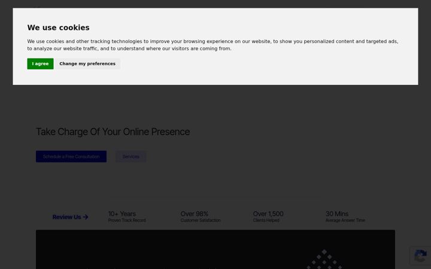Open Change my preferences
This screenshot has width=431, height=269.
coord(87,64)
